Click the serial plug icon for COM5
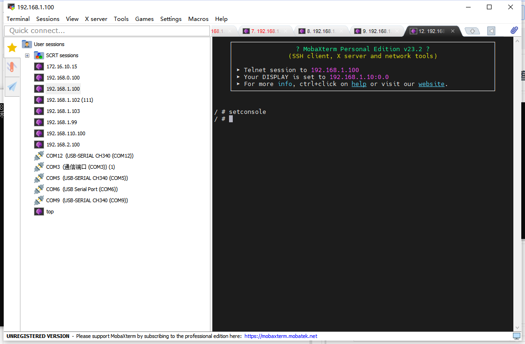Screen dimensions: 525x344 click(39, 178)
